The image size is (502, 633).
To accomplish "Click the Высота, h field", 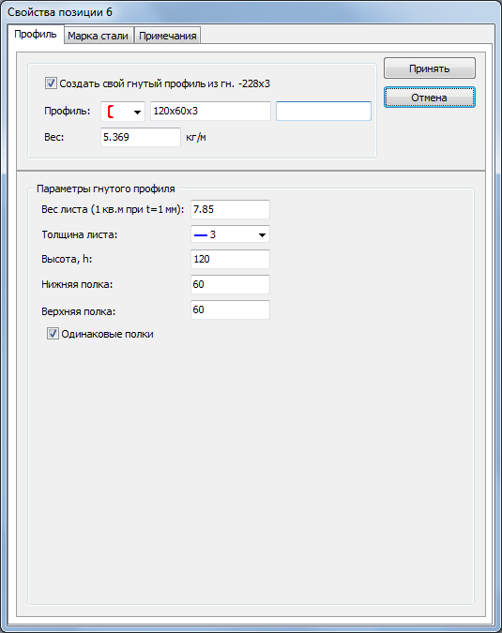I will click(x=230, y=259).
